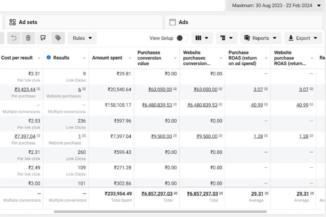Click the Ads tab window icon

point(172,22)
